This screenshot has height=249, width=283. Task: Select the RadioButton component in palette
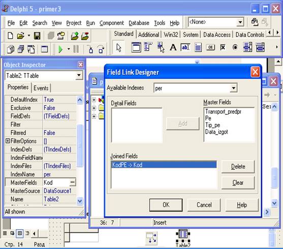(x=235, y=47)
